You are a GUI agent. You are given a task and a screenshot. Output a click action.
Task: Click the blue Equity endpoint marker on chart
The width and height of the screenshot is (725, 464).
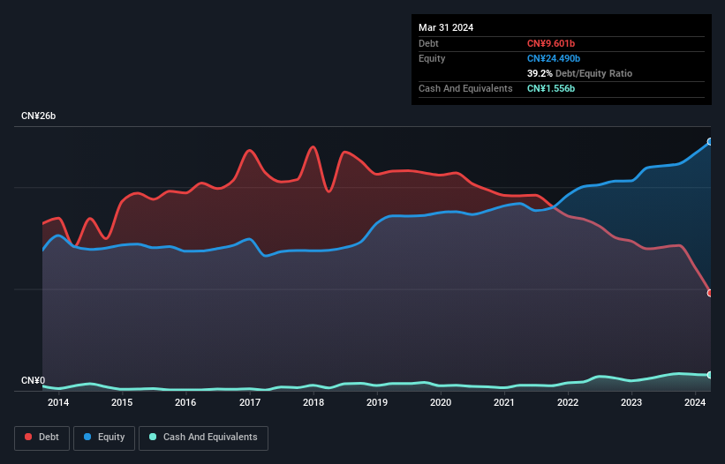point(710,141)
